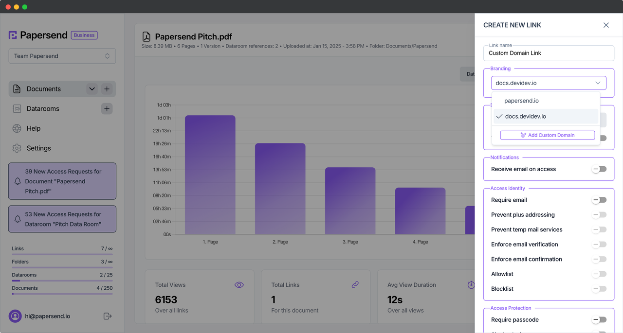Click the bell icon on the dataroom access request
Image resolution: width=623 pixels, height=333 pixels.
(17, 219)
